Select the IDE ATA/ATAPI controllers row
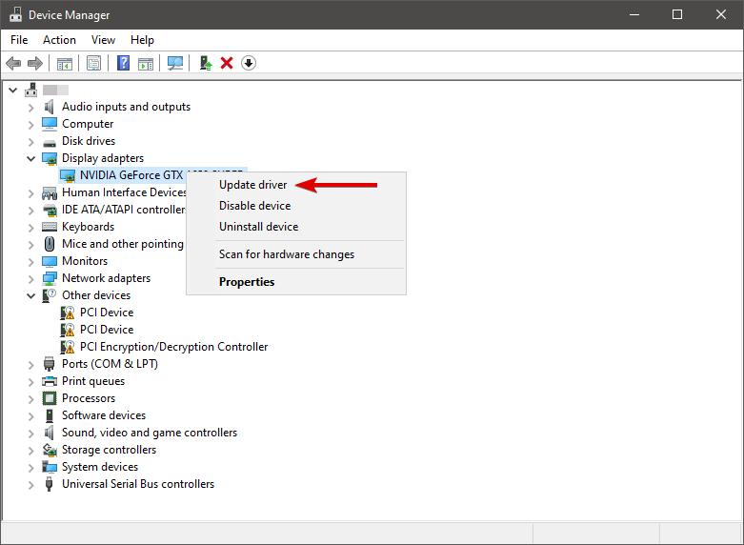This screenshot has height=545, width=744. 124,210
